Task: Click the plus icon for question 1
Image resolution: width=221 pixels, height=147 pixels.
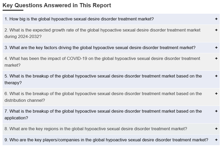Action: click(x=216, y=19)
